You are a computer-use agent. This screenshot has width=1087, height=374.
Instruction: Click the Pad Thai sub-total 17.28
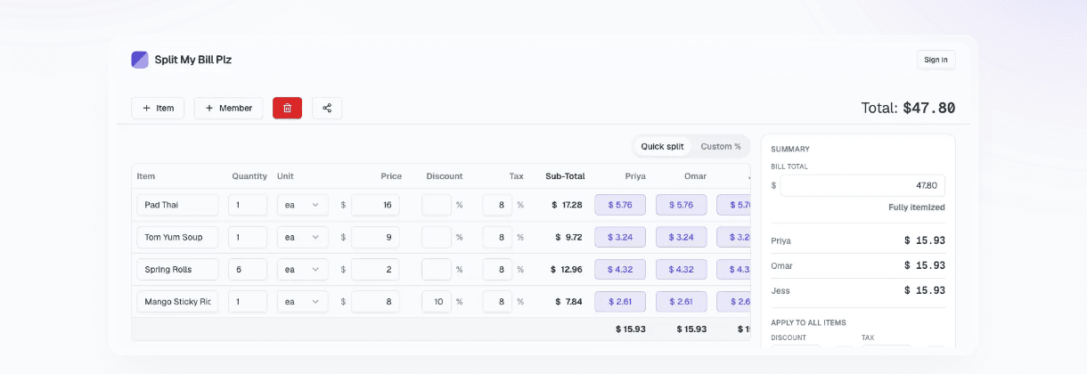point(567,205)
